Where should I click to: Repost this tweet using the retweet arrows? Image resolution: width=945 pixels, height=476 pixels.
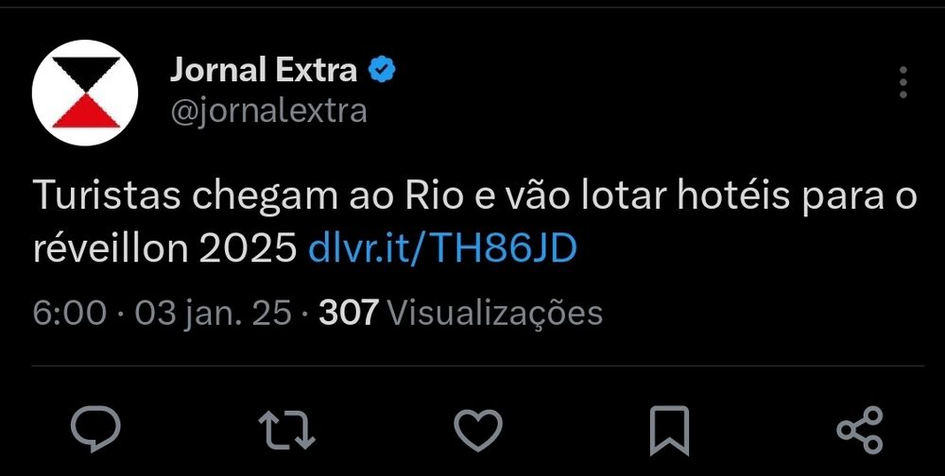(287, 431)
